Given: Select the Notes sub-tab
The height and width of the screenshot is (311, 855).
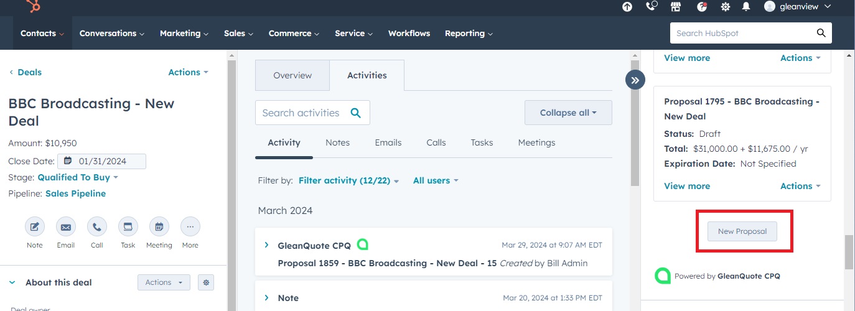Looking at the screenshot, I should coord(338,142).
